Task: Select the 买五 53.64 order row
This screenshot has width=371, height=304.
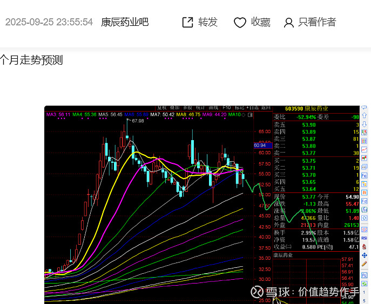Action: (316, 189)
